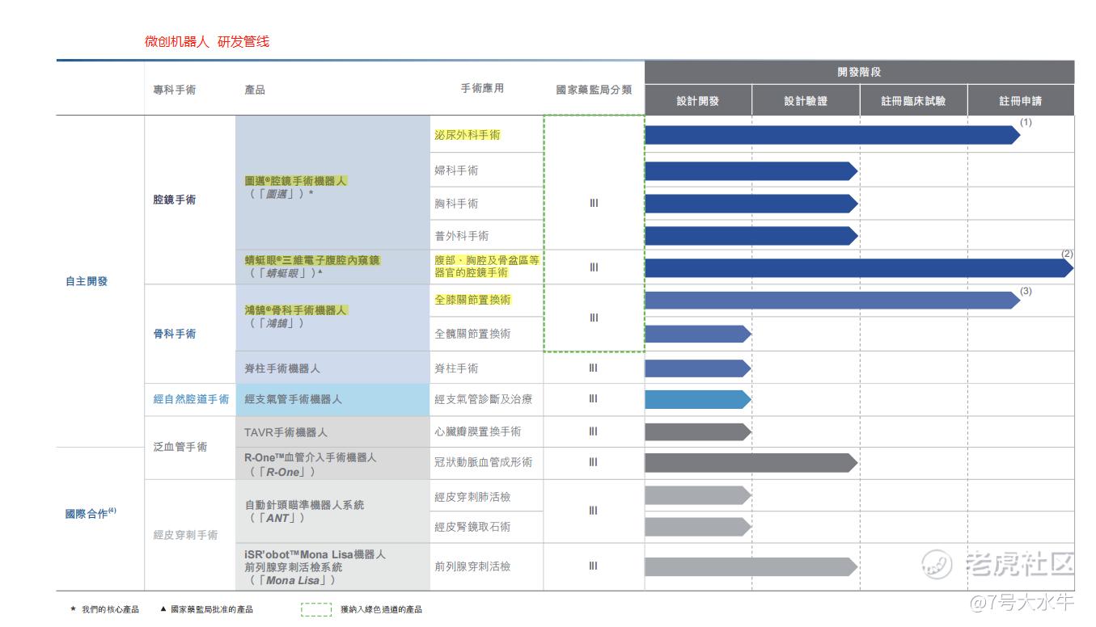
Task: Click the highlighted 鴻鵠®骨科手術機器人 product name
Action: pos(295,310)
